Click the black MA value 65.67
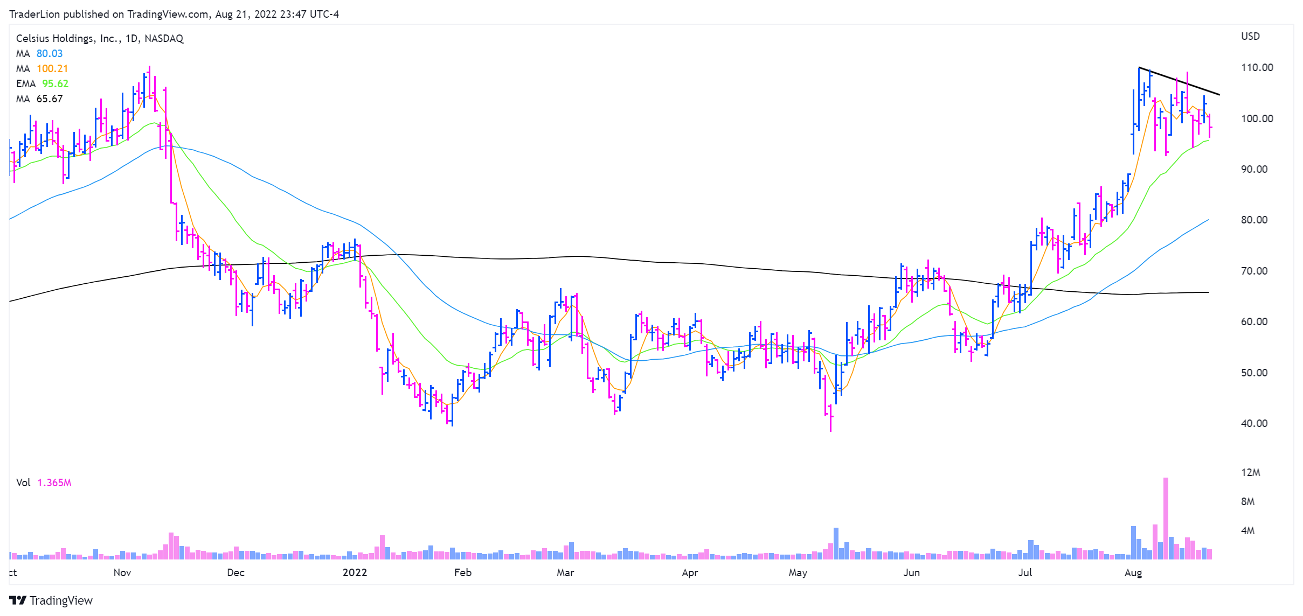 click(x=50, y=99)
